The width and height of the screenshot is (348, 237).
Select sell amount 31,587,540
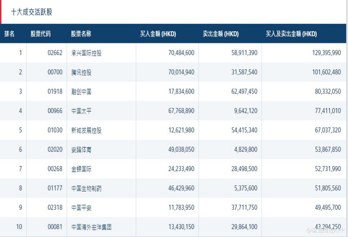(244, 72)
